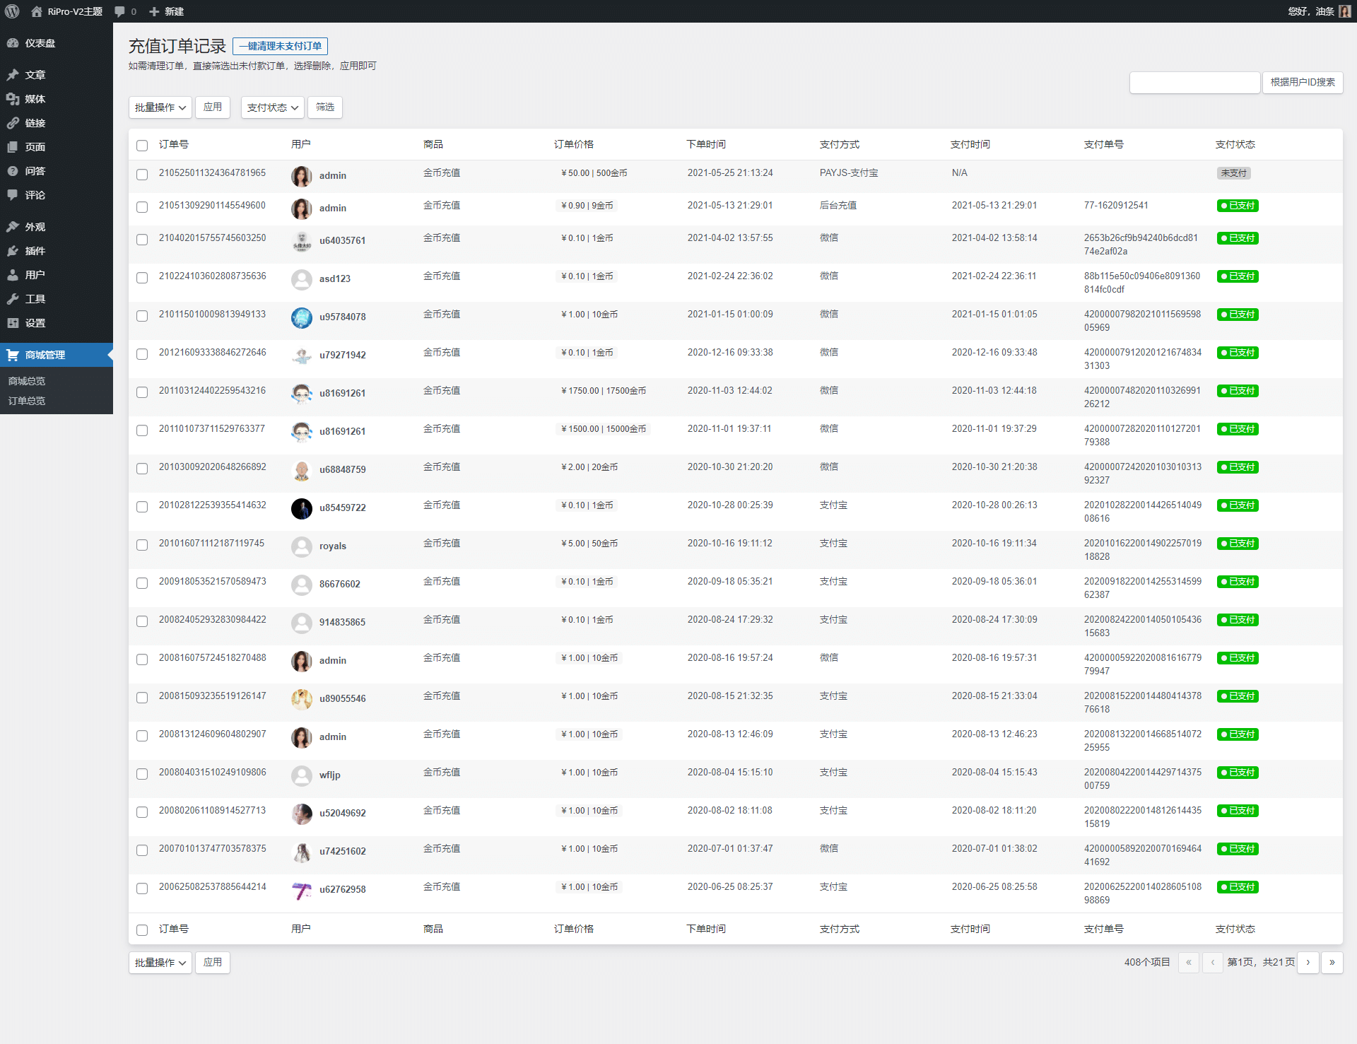Open 订单总览 submenu item
This screenshot has width=1357, height=1044.
pos(27,401)
